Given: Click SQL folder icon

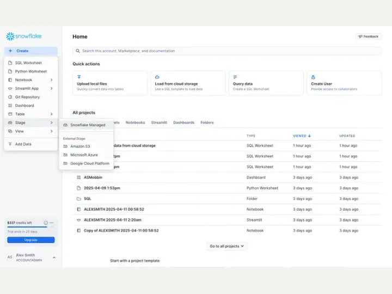Looking at the screenshot, I should tap(79, 199).
